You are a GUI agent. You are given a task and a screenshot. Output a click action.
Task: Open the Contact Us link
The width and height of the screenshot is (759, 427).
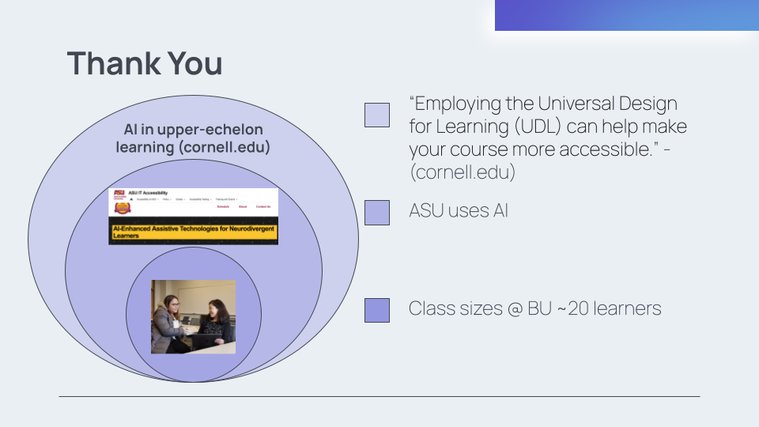point(263,206)
